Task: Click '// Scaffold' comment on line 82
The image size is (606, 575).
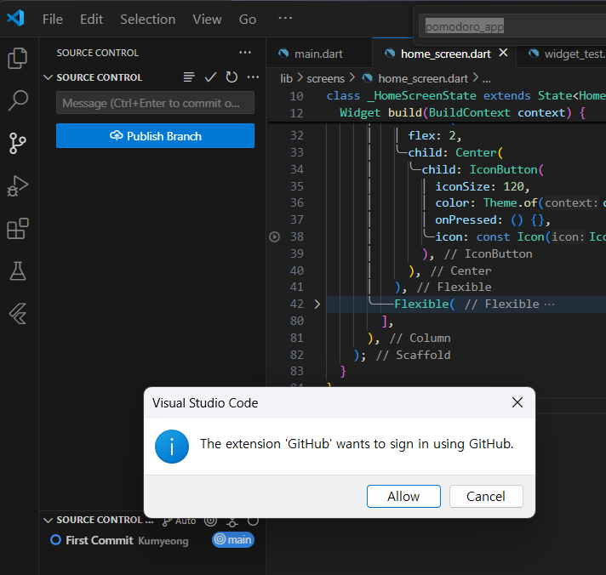Action: 413,356
